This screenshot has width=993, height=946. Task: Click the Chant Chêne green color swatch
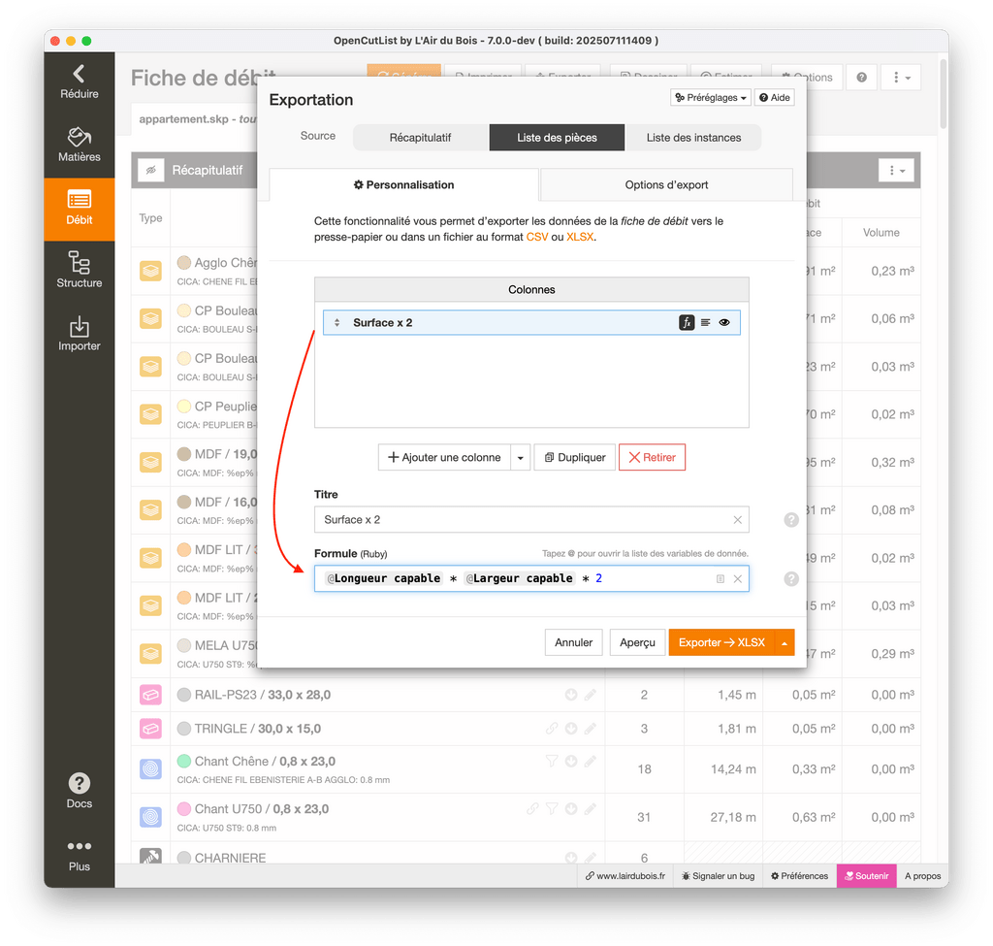(184, 761)
